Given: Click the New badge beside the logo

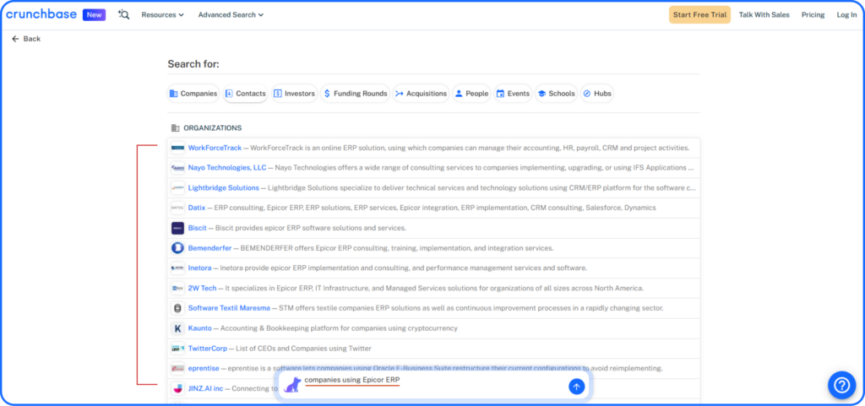Looking at the screenshot, I should coord(94,15).
